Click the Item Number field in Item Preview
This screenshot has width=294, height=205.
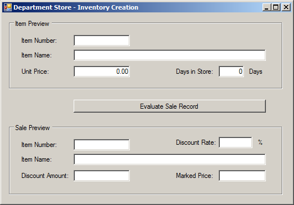coord(102,41)
